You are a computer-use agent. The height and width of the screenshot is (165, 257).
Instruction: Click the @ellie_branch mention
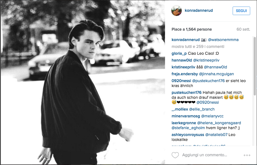[x=202, y=109]
